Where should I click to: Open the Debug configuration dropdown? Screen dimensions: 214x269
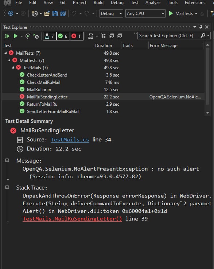coord(111,13)
